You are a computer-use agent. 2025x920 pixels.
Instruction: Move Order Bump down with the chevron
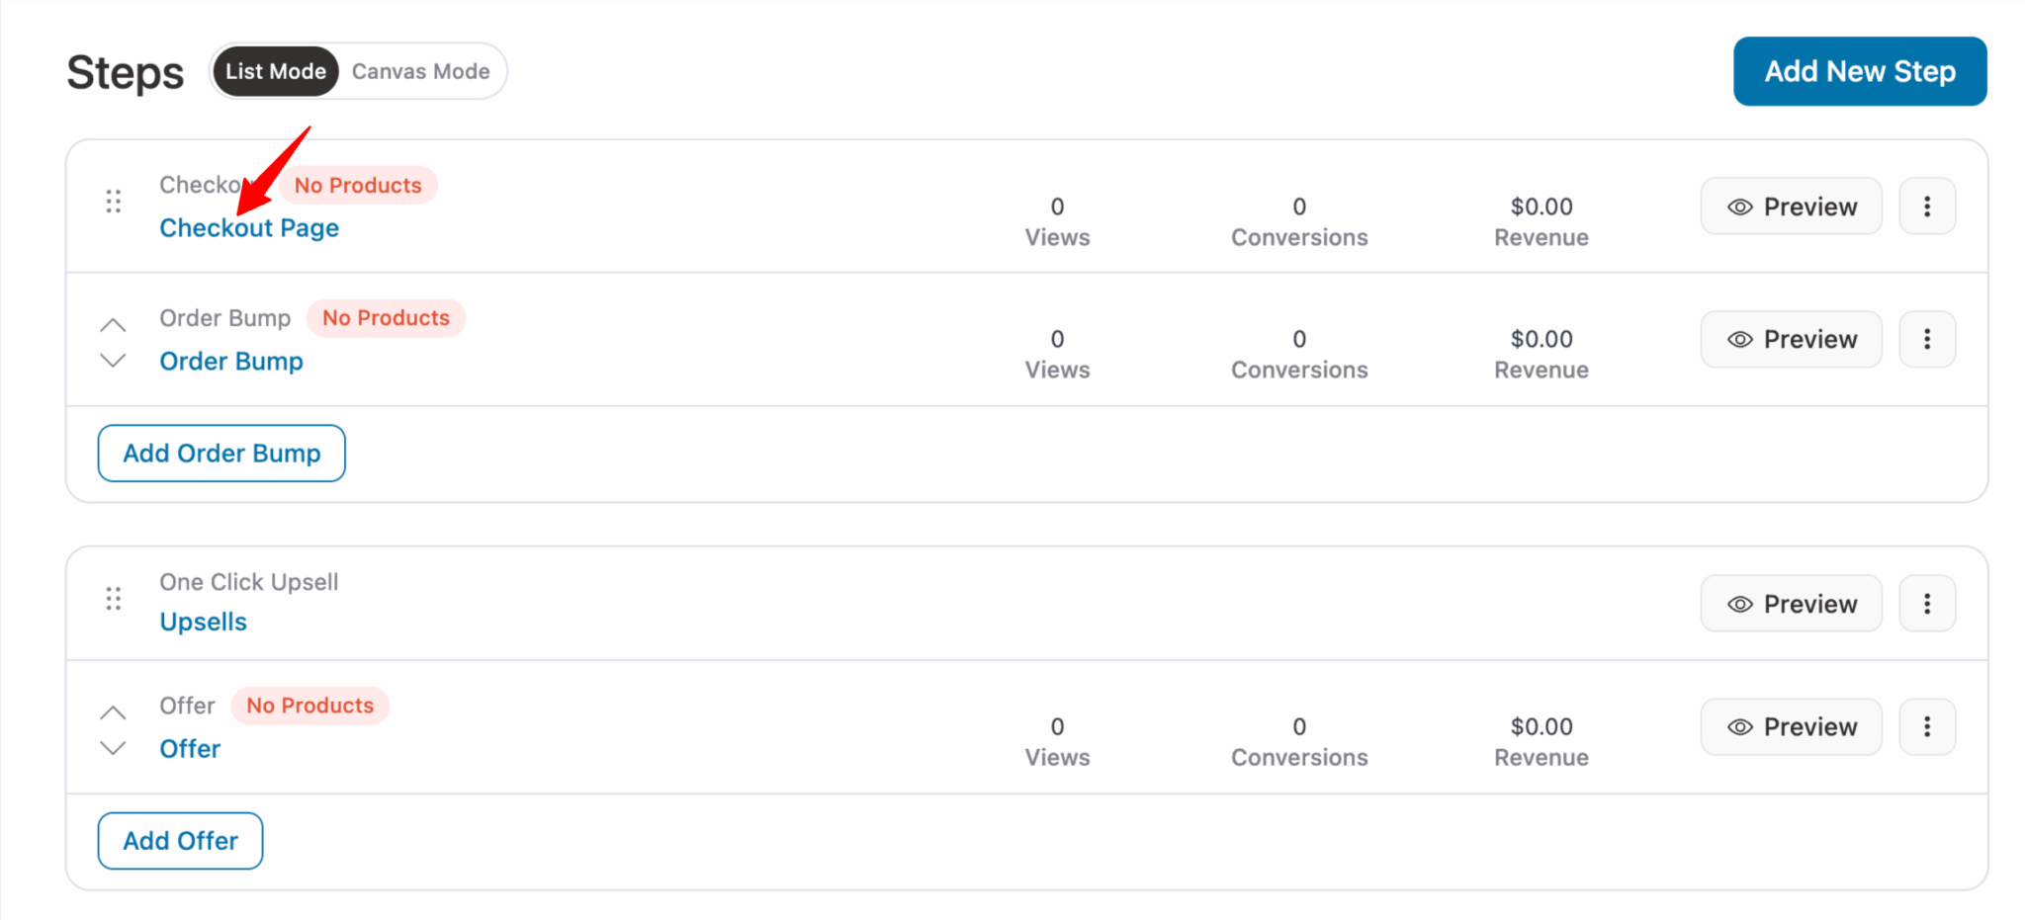pos(112,360)
